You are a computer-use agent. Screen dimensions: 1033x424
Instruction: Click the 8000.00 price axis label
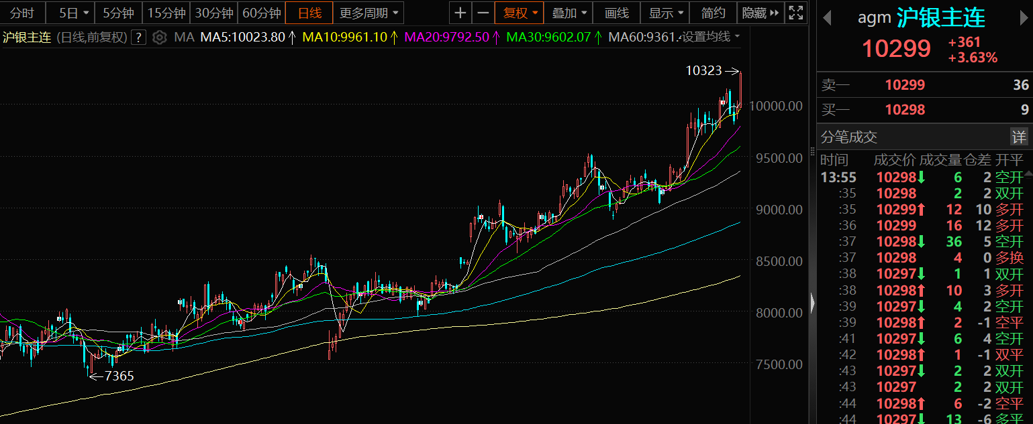point(778,313)
